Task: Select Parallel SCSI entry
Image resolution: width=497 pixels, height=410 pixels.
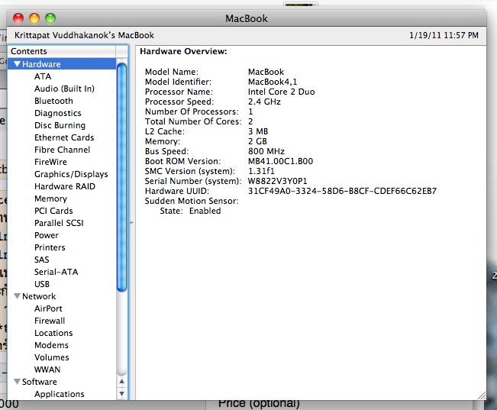Action: 59,223
